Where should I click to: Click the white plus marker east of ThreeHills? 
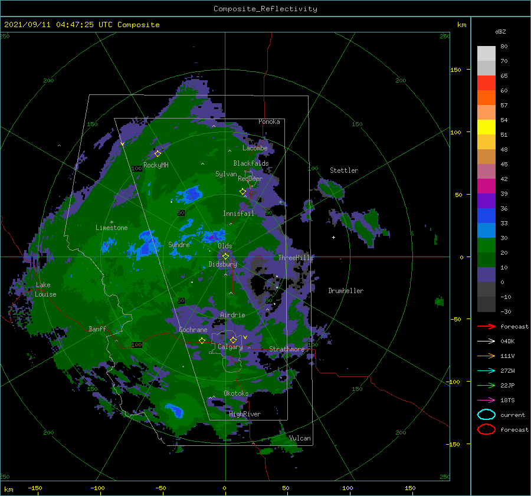[333, 237]
